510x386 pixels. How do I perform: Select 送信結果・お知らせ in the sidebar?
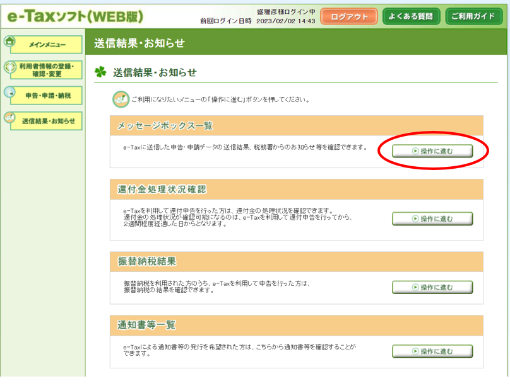click(47, 121)
